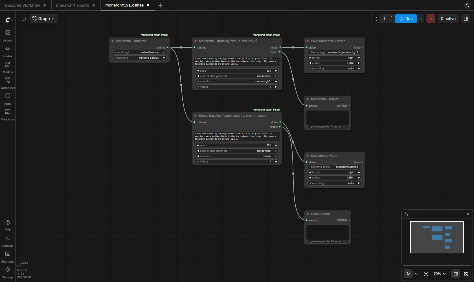This screenshot has width=474, height=282.
Task: Toggle collapse dot on Save dense video node
Action: pos(308,156)
